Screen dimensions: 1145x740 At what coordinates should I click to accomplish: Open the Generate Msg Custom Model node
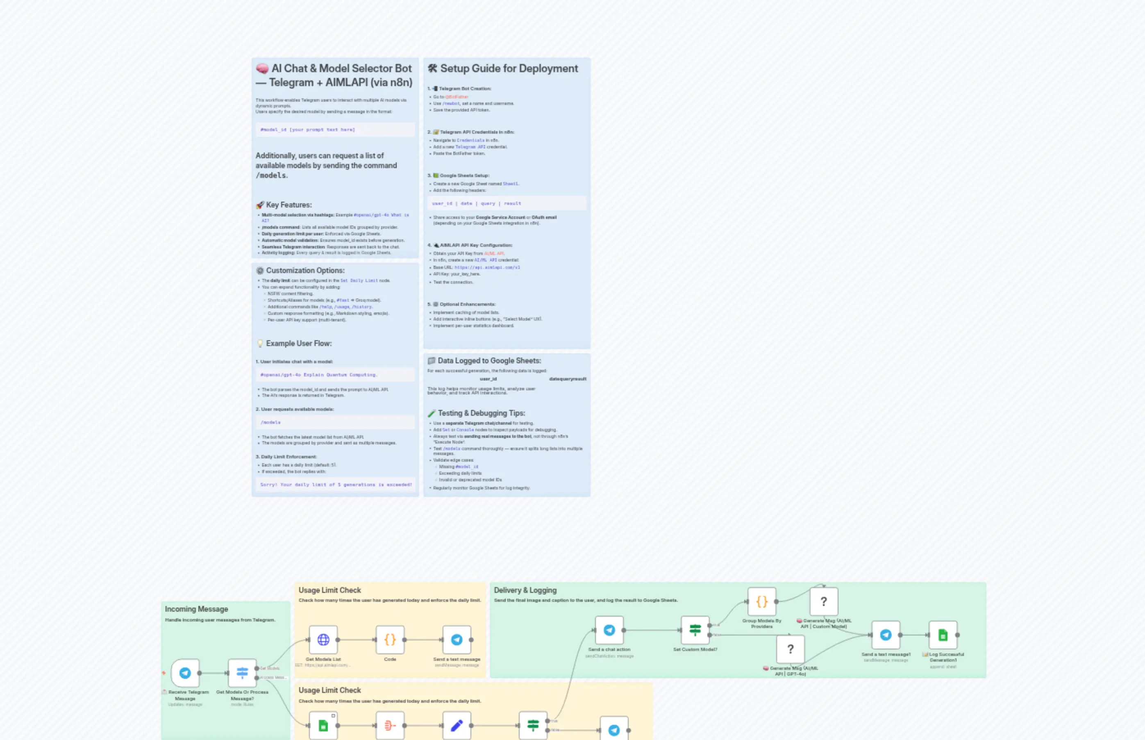pos(824,601)
